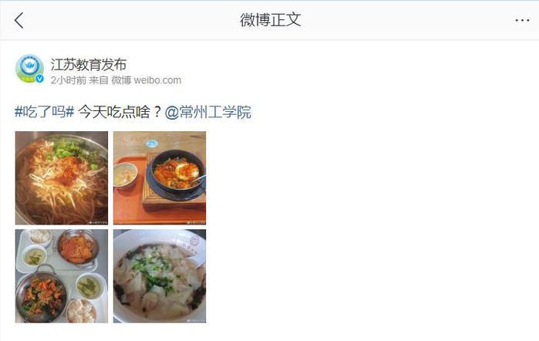This screenshot has width=539, height=341.
Task: Open the @常州工学院 mention link
Action: 208,112
